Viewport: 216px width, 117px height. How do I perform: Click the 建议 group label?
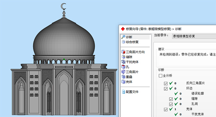tap(161, 49)
